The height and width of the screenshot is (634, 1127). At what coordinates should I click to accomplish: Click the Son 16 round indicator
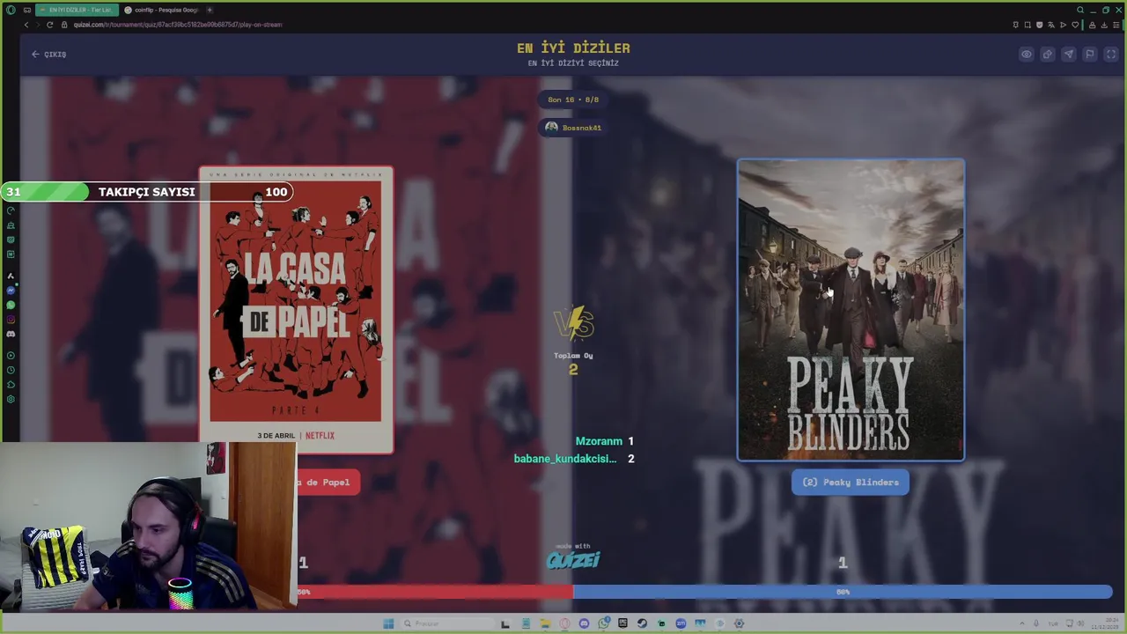coord(573,100)
